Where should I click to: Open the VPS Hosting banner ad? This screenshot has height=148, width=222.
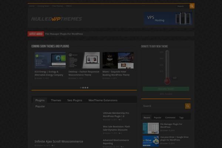click(x=168, y=18)
